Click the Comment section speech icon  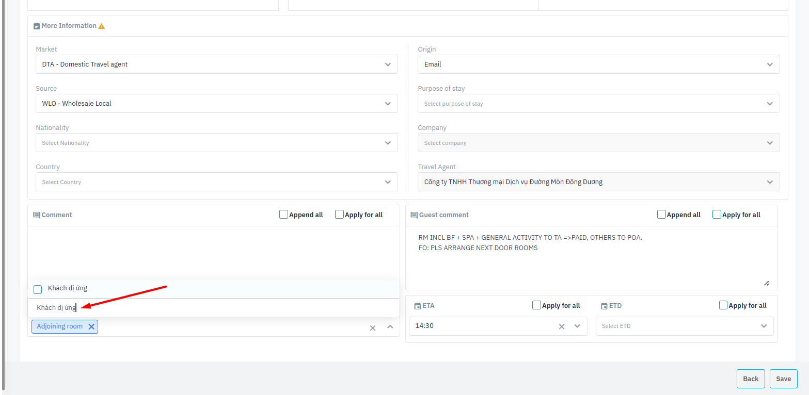coord(37,215)
